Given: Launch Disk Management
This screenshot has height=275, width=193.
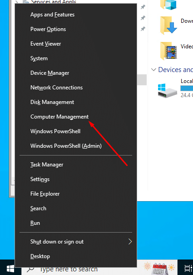Looking at the screenshot, I should pyautogui.click(x=76, y=102).
